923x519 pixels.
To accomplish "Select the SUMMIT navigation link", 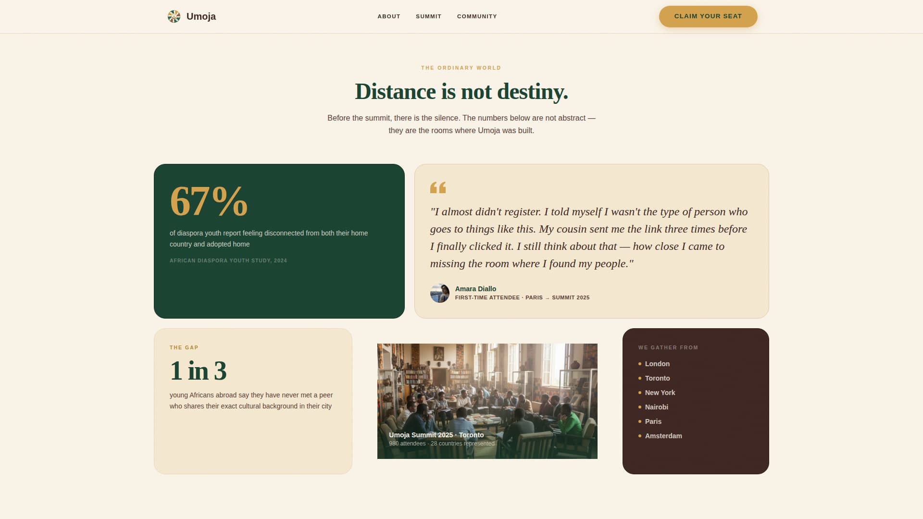I will pos(428,16).
